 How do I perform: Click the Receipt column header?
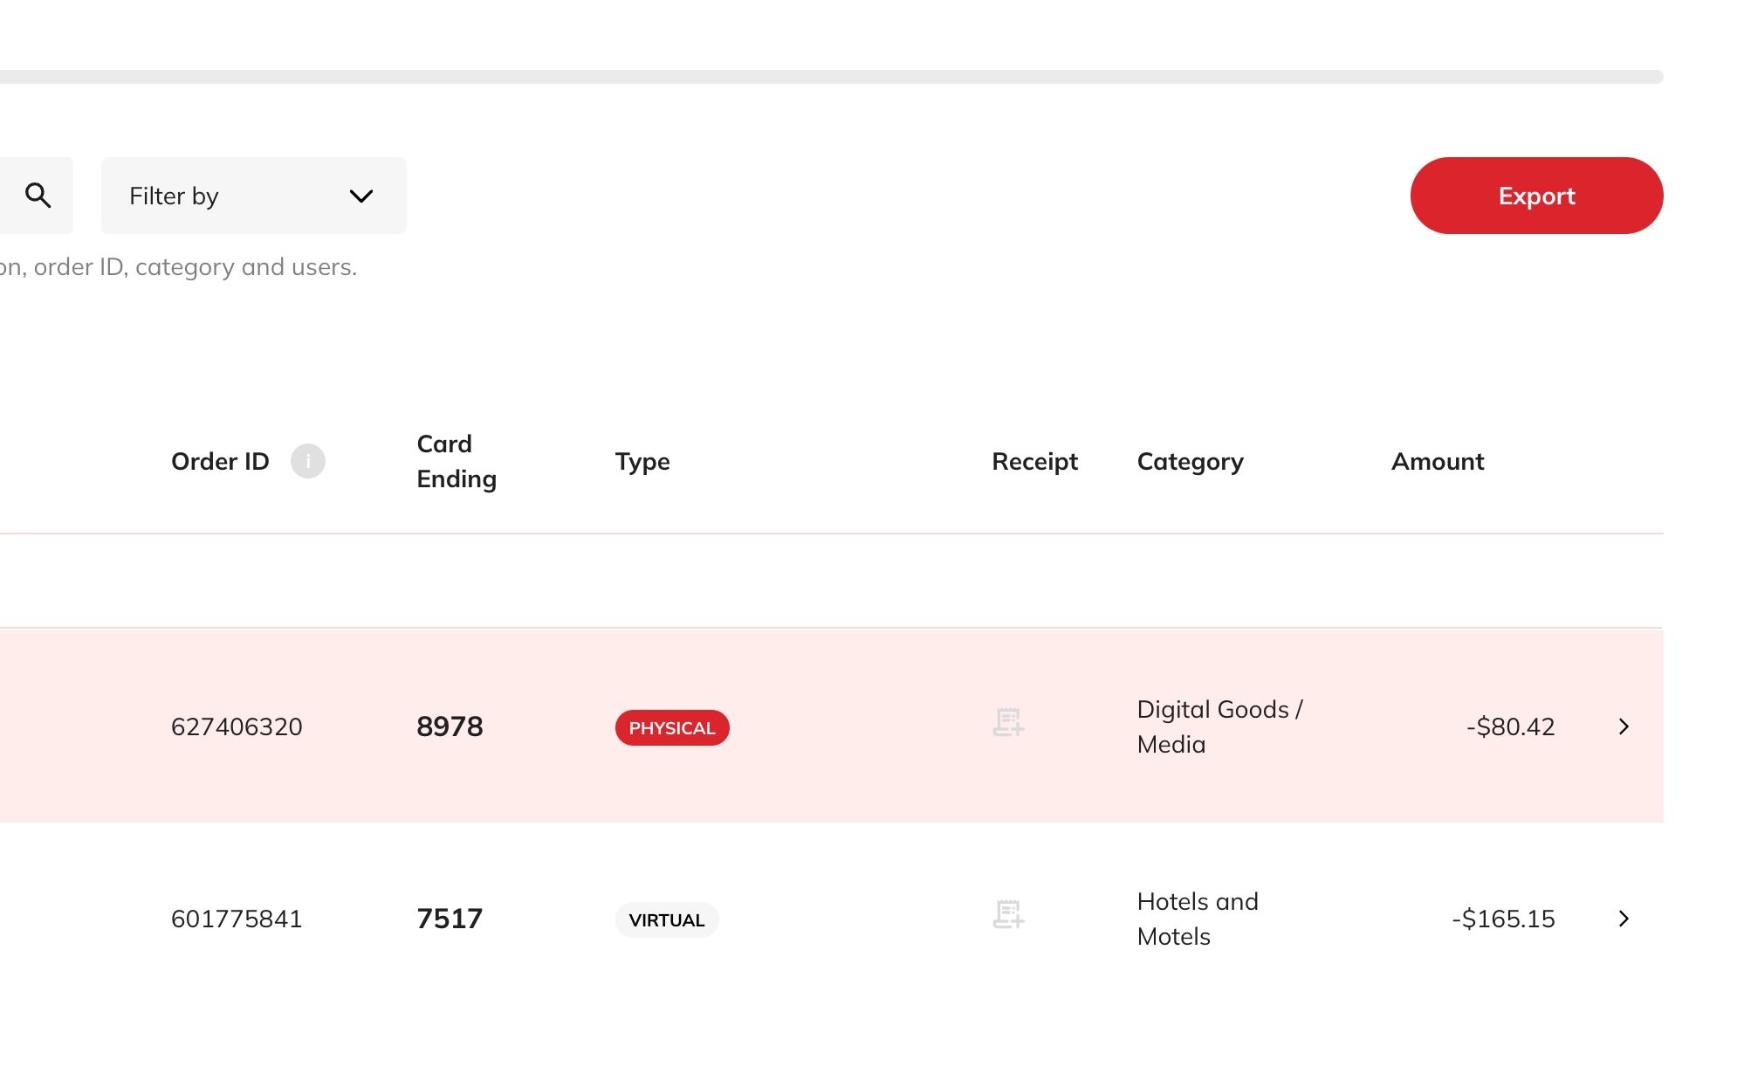point(1034,461)
